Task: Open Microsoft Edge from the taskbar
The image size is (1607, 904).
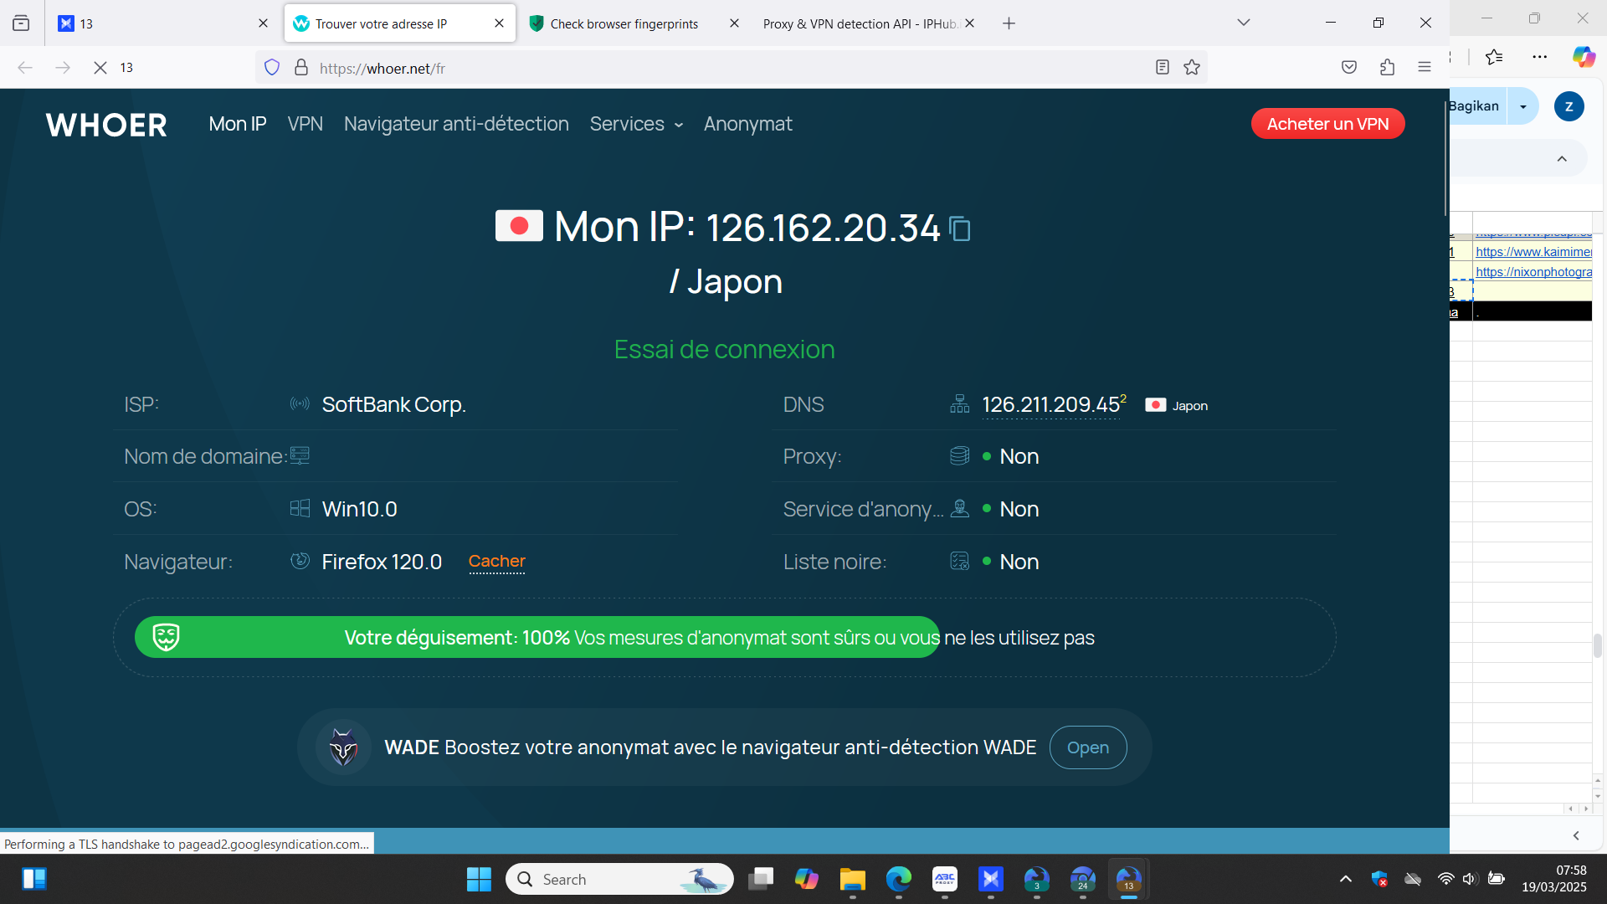Action: point(898,879)
